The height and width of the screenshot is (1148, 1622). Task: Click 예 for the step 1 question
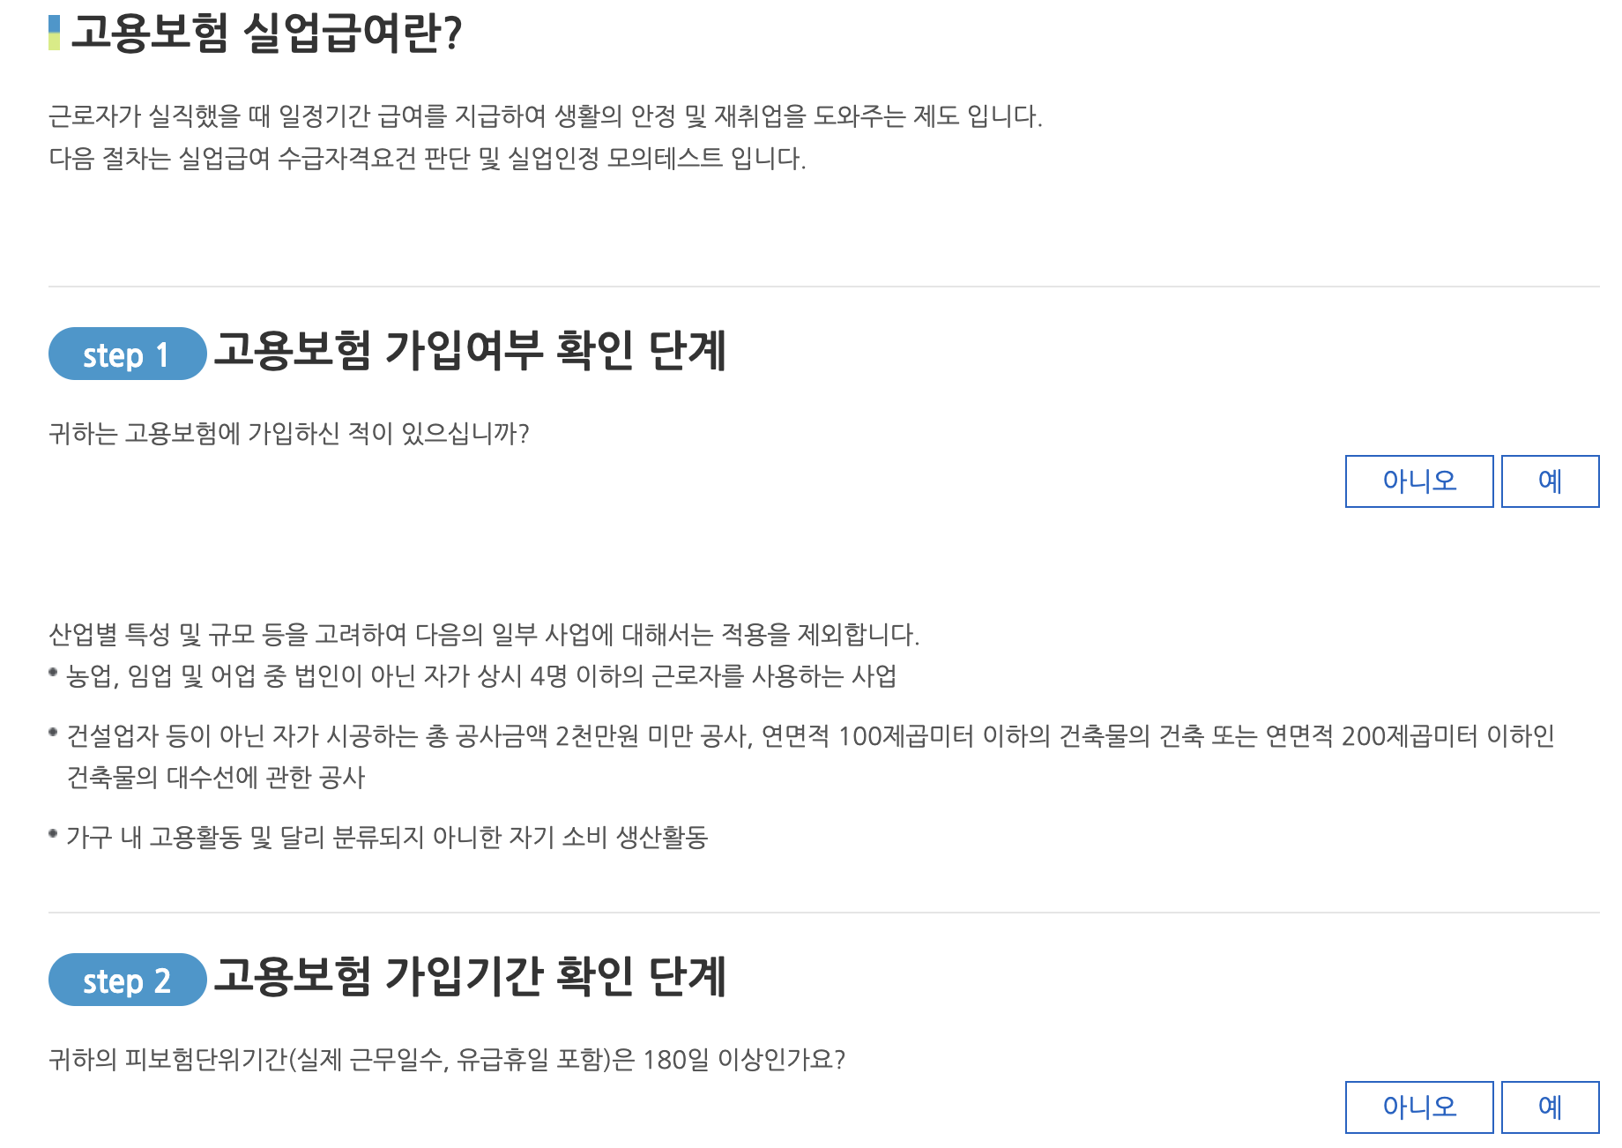[1551, 481]
